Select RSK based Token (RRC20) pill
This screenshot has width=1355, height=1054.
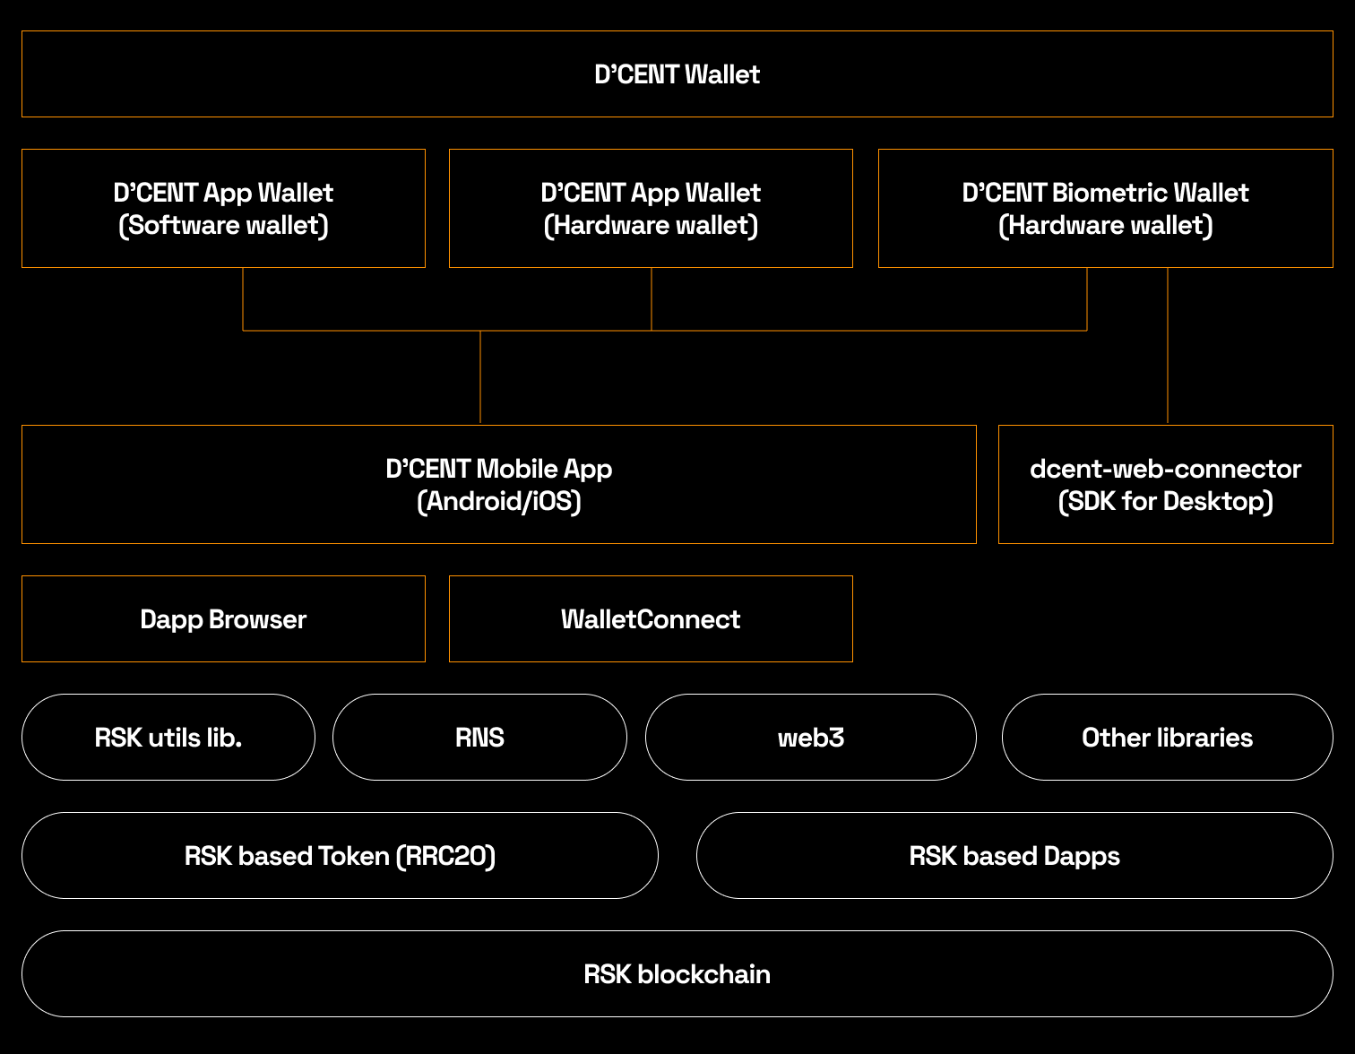point(340,856)
